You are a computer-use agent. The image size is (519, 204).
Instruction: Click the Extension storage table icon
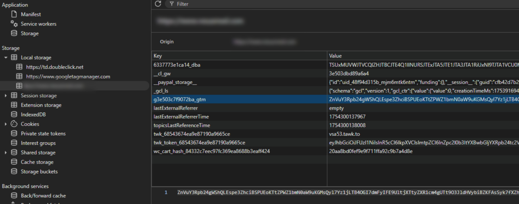(14, 105)
